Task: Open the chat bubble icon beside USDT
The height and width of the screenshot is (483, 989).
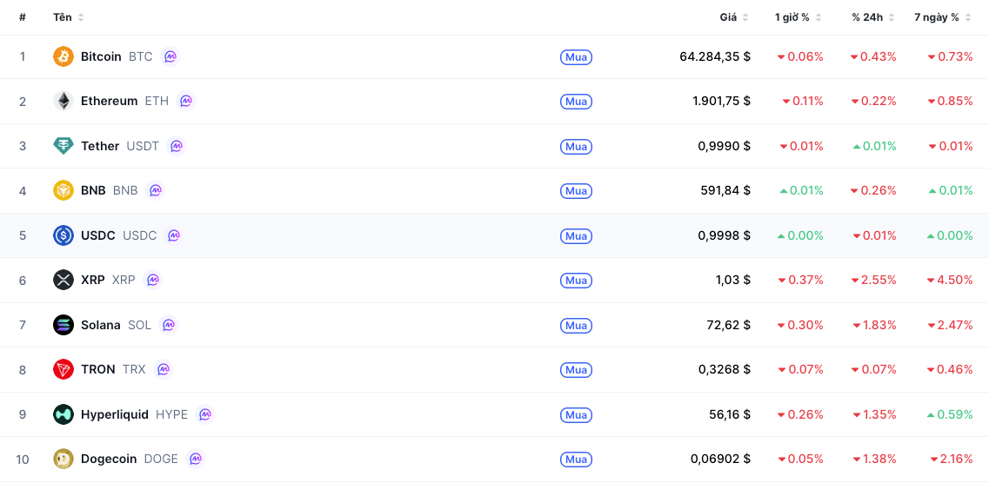Action: (x=177, y=146)
